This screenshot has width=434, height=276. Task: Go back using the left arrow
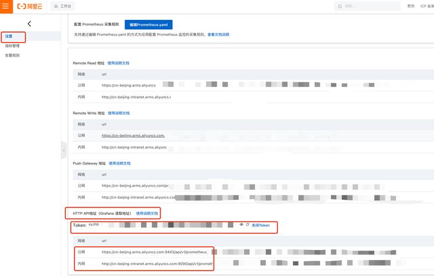coord(29,24)
